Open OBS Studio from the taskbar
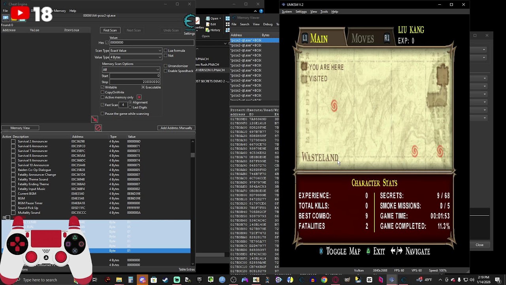 233,280
